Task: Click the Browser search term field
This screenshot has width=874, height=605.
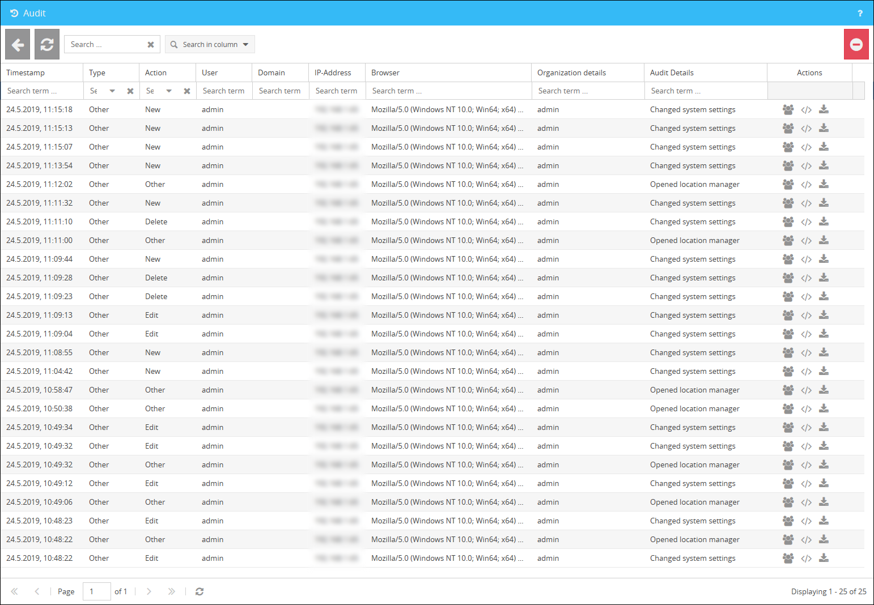Action: point(448,91)
